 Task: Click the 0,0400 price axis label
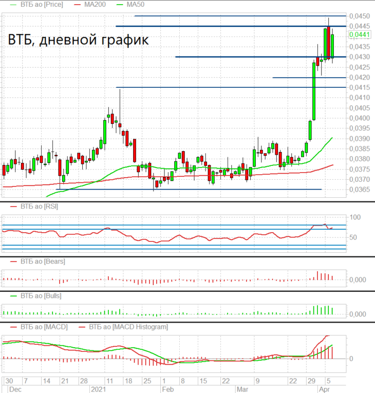(x=360, y=118)
